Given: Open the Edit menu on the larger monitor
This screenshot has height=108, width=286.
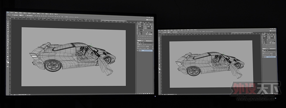Looking at the screenshot, I should click(x=16, y=13).
